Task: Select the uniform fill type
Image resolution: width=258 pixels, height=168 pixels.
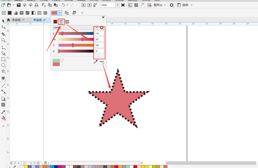Action: click(x=10, y=13)
